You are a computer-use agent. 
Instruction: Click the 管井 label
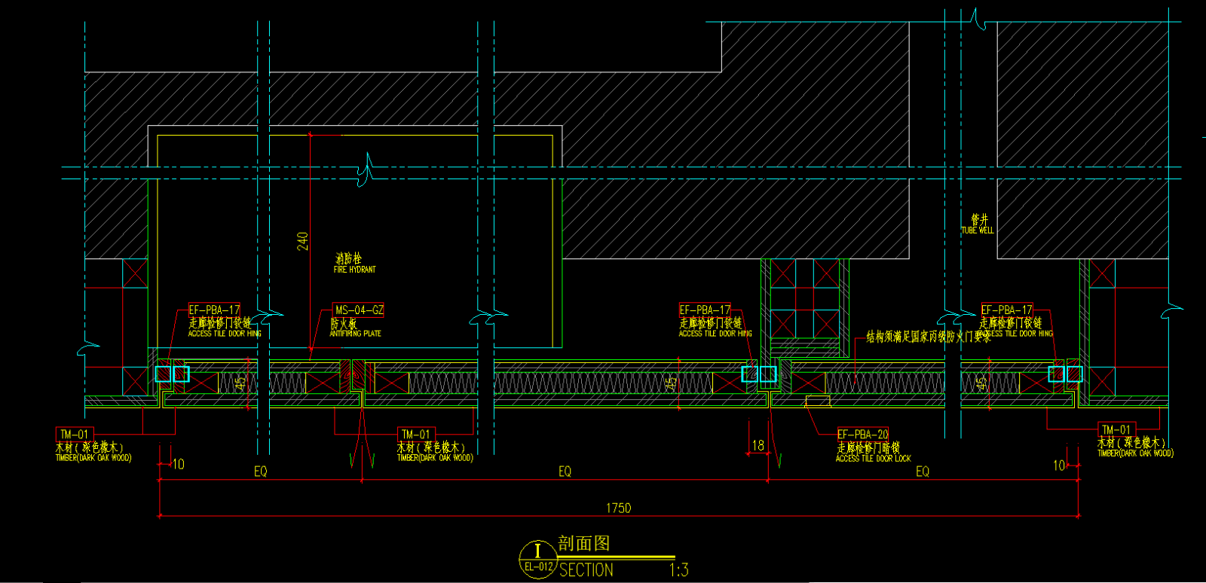click(979, 219)
